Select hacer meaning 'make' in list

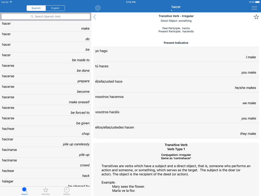pyautogui.click(x=46, y=26)
